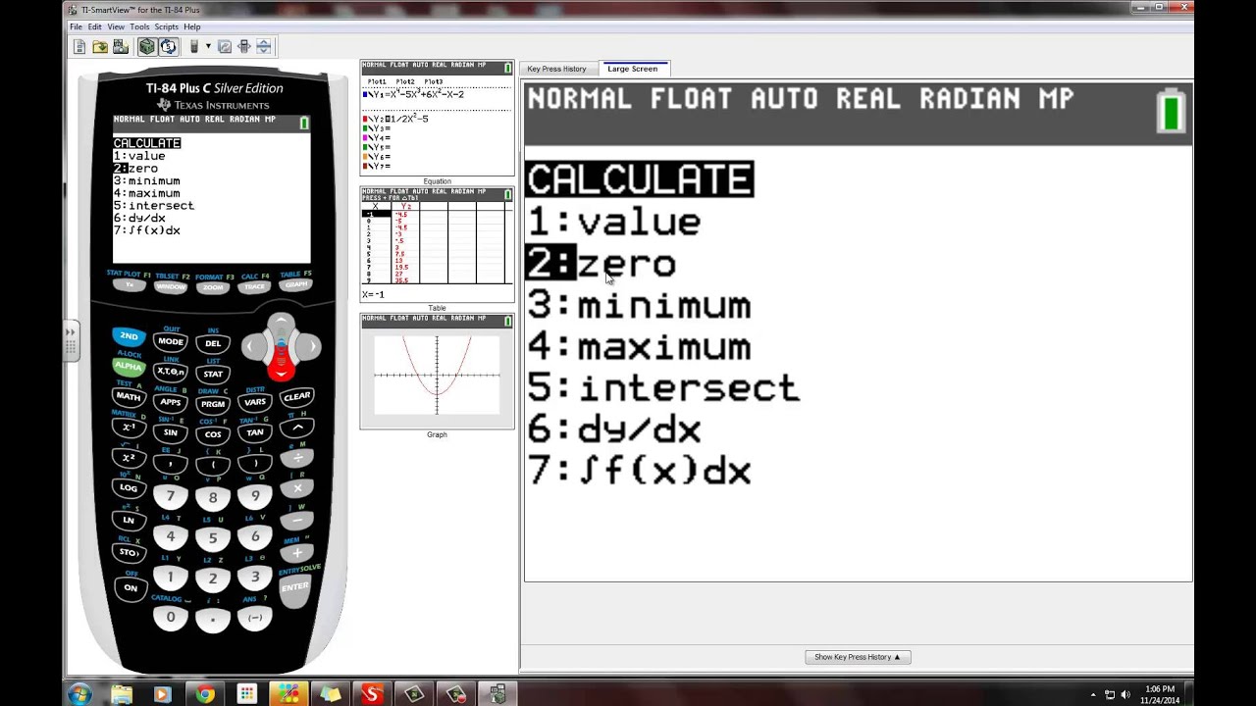Click the division key on the calculator

pyautogui.click(x=296, y=458)
